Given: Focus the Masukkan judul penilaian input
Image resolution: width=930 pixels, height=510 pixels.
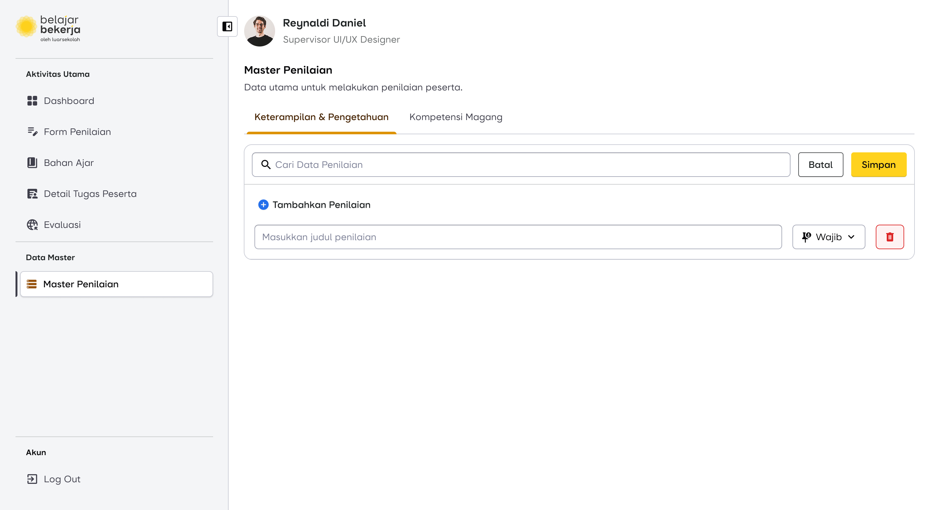Looking at the screenshot, I should (518, 237).
